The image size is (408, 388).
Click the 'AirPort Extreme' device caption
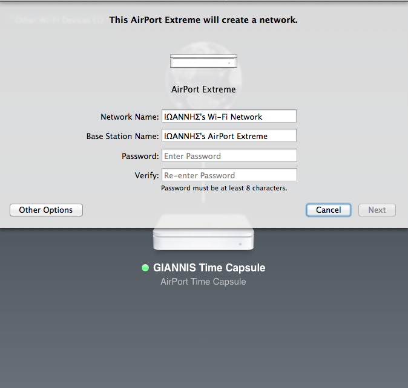click(x=203, y=89)
